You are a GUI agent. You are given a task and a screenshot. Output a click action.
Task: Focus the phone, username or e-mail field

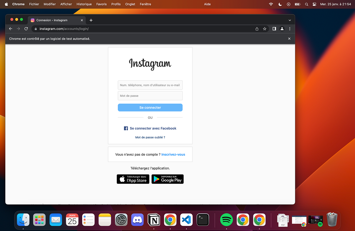tap(150, 85)
